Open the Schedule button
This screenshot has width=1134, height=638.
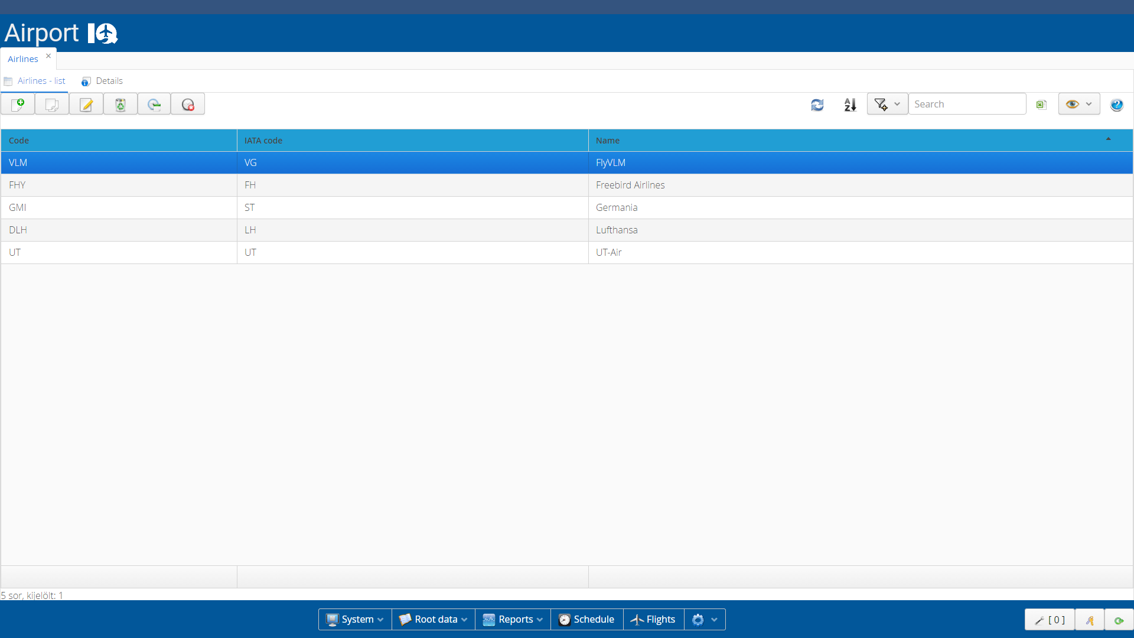[x=586, y=619]
